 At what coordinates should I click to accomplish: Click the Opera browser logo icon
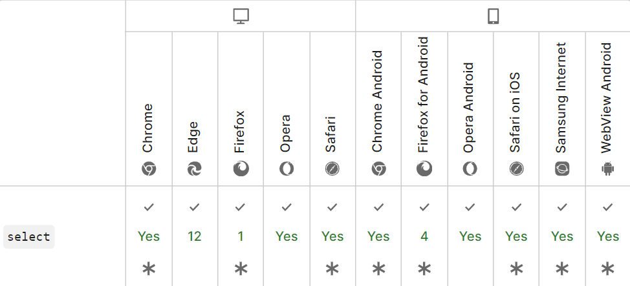coord(287,169)
